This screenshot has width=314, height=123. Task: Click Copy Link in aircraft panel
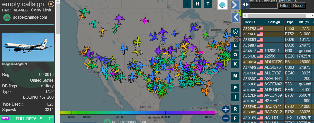click(x=41, y=10)
